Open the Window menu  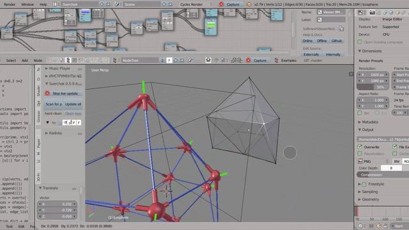click(27, 4)
